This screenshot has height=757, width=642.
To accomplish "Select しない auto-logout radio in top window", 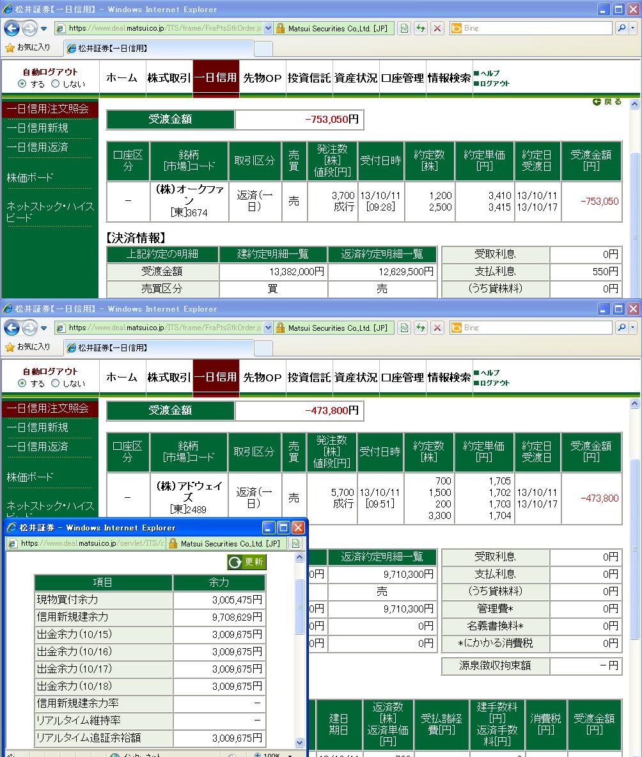I will tap(56, 84).
